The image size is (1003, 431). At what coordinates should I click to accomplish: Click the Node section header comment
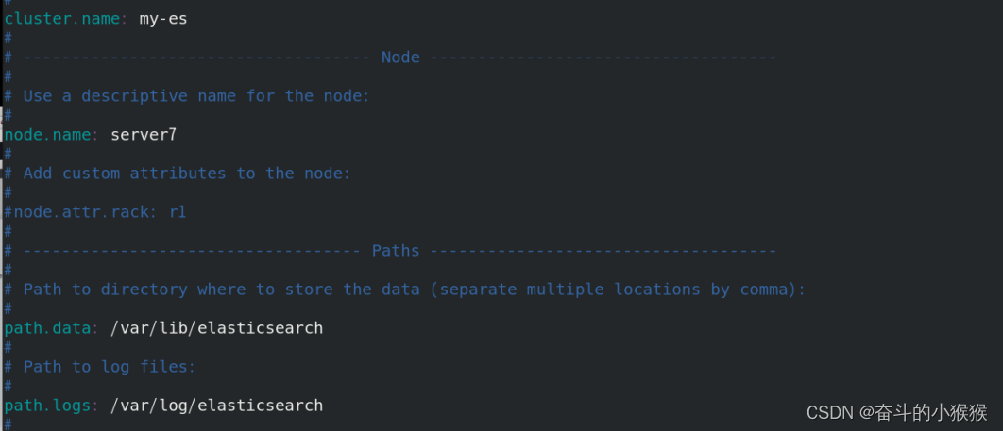390,58
